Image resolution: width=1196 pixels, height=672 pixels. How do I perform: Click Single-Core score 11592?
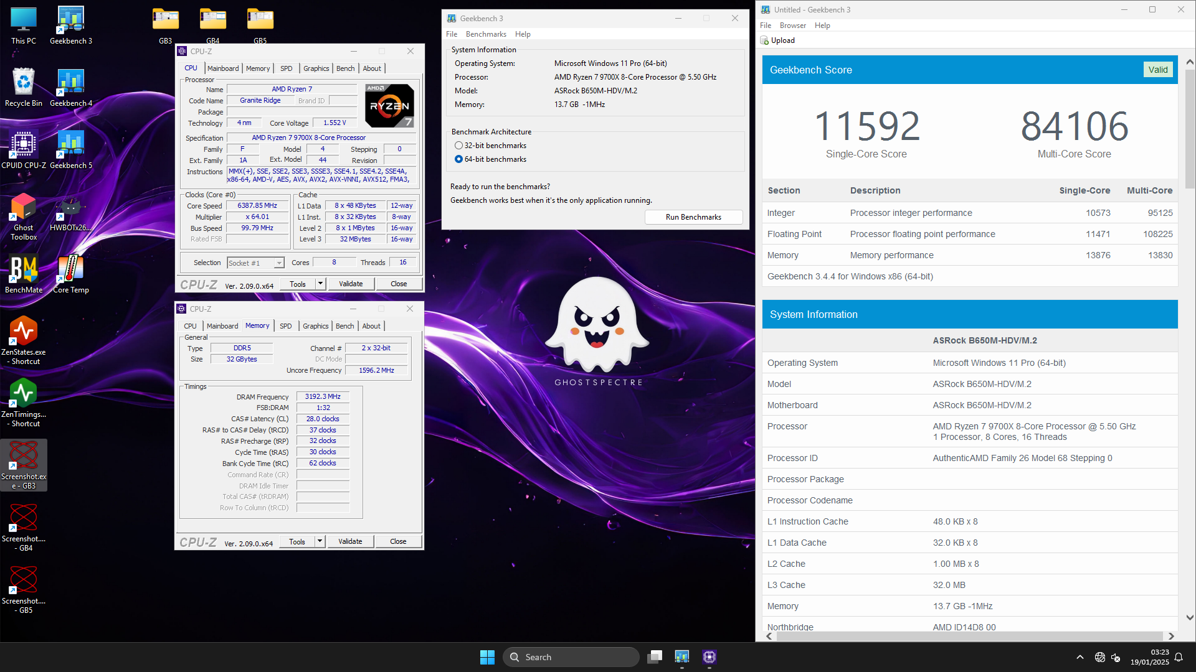[x=866, y=126]
